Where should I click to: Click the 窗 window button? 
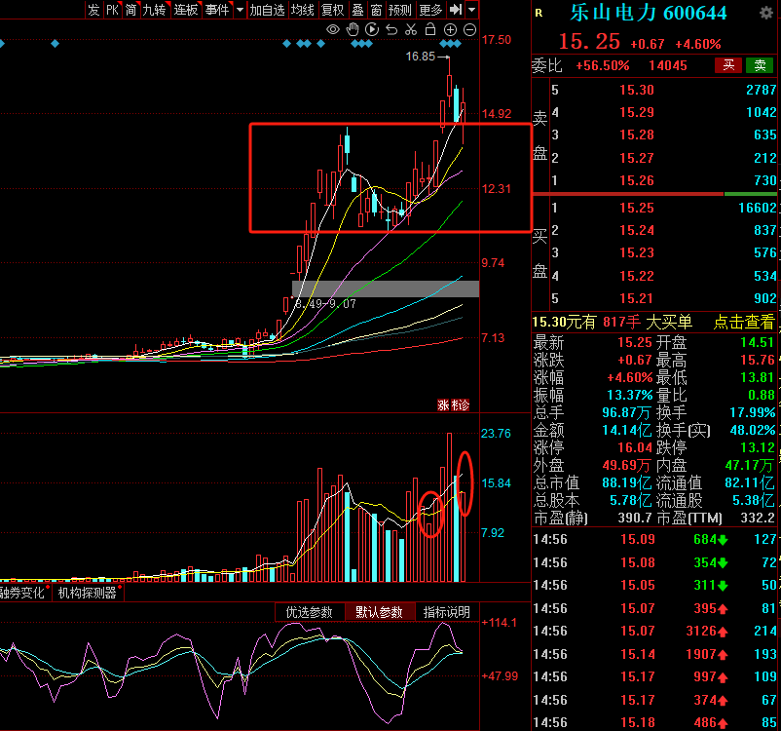[377, 10]
